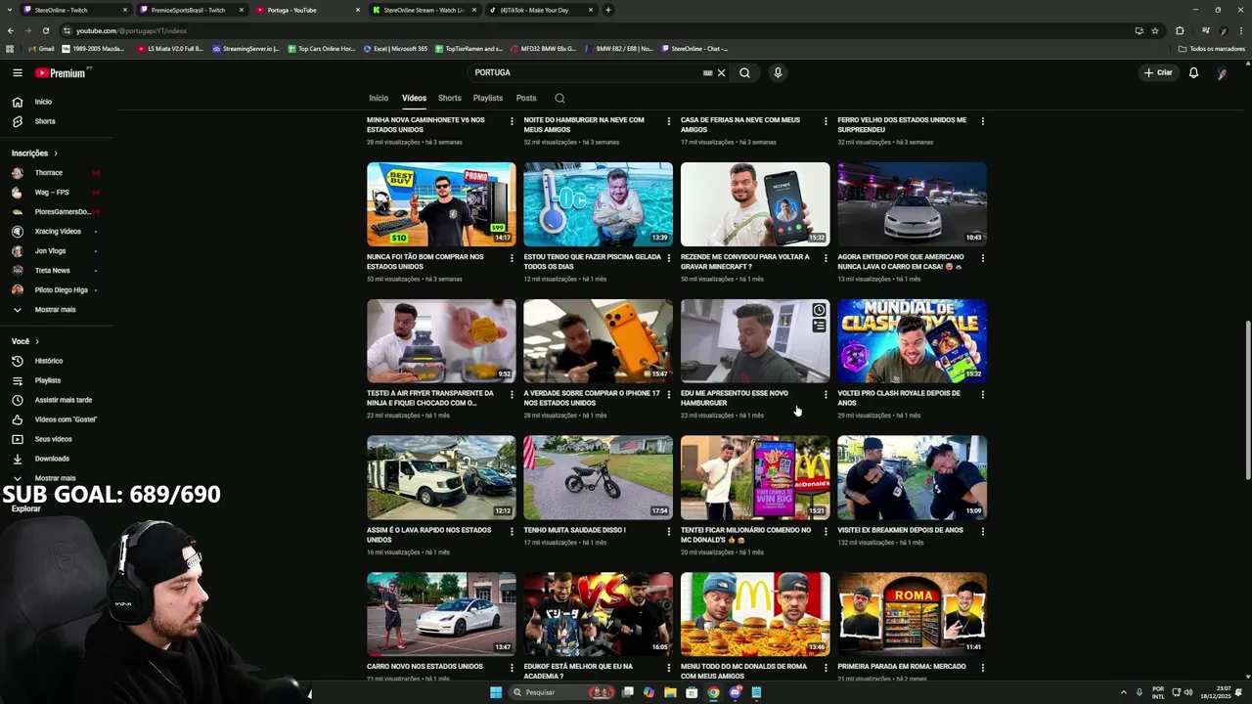
Task: Open a new browser tab with plus
Action: click(608, 10)
